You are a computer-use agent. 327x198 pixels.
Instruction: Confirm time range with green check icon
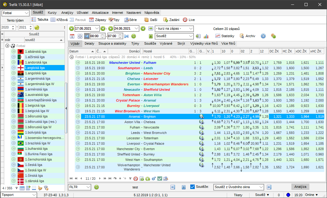pos(134,36)
